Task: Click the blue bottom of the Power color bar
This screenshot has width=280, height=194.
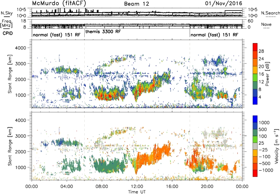Action: (x=255, y=101)
